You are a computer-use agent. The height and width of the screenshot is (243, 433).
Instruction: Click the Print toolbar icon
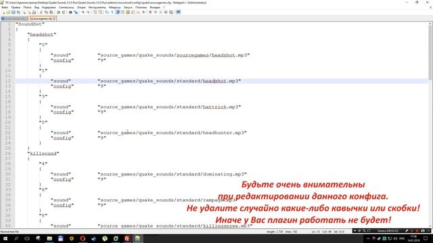point(34,12)
